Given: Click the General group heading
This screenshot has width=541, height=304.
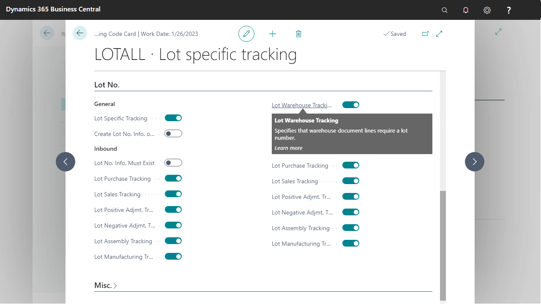Looking at the screenshot, I should (104, 104).
